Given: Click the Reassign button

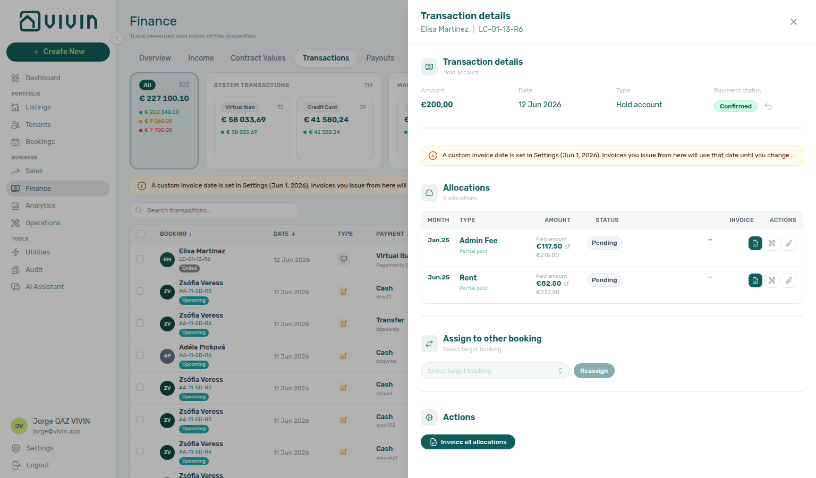Looking at the screenshot, I should tap(594, 371).
